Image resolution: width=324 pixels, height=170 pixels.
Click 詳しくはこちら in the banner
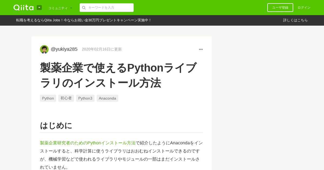(x=295, y=20)
